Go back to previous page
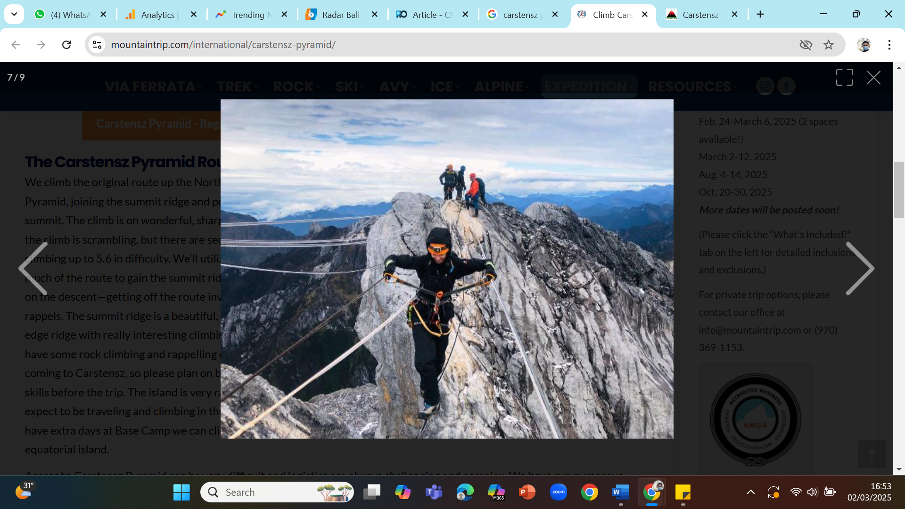 pos(16,45)
